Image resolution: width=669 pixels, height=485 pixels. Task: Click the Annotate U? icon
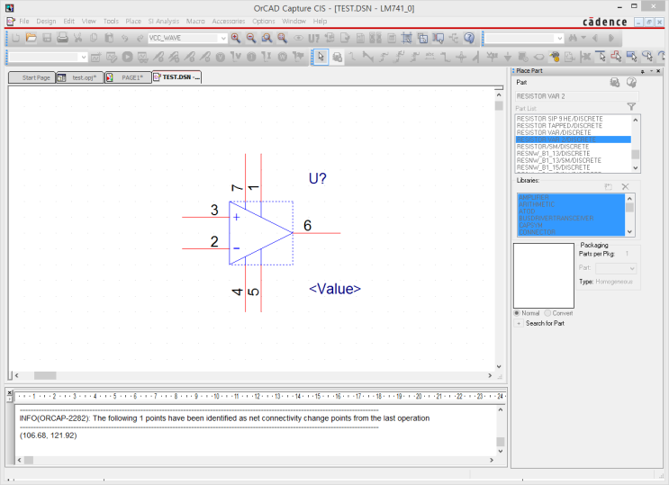[313, 38]
